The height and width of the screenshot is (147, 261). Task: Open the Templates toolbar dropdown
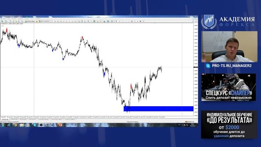coord(112,21)
